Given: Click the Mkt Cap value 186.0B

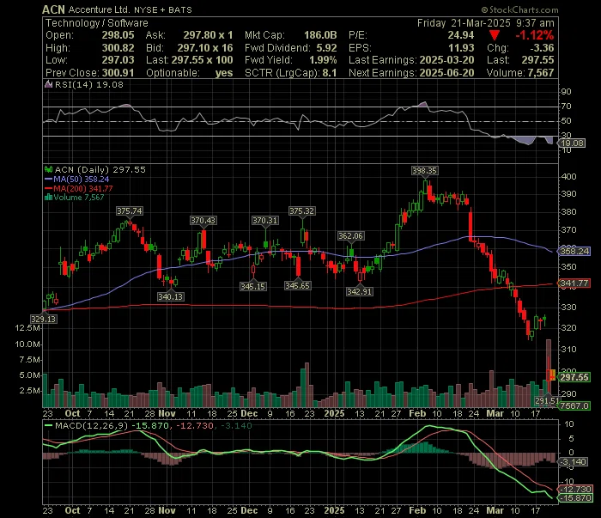Looking at the screenshot, I should 320,35.
